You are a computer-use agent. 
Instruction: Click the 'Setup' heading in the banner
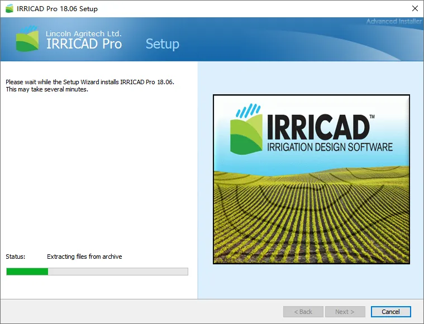pos(162,44)
